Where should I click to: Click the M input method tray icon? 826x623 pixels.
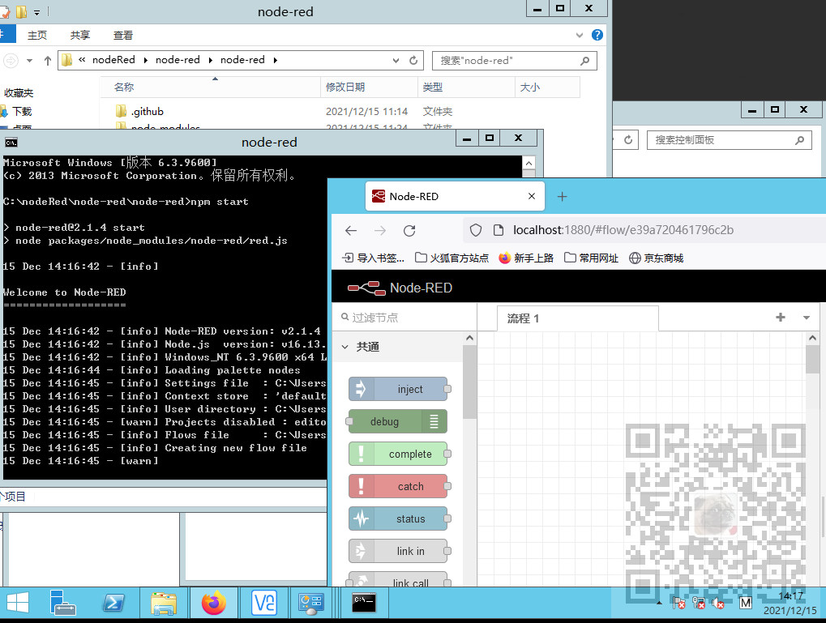click(746, 603)
